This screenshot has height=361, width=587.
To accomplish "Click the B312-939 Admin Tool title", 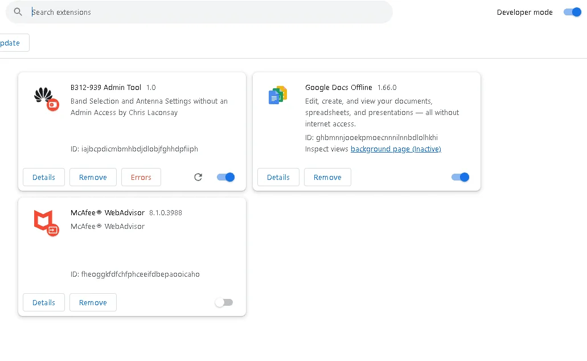I will [105, 87].
